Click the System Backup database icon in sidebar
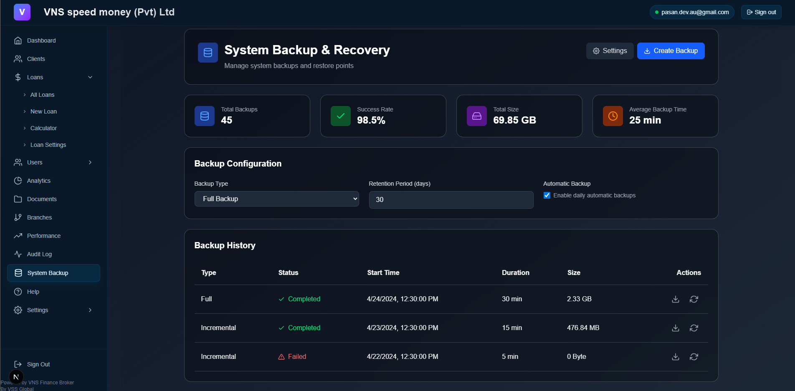The image size is (795, 391). pos(18,273)
